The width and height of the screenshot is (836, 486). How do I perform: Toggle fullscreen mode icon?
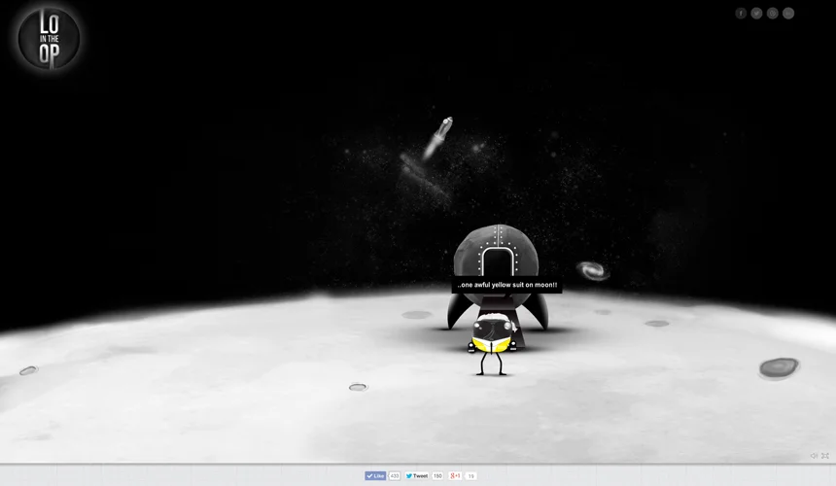pyautogui.click(x=825, y=456)
